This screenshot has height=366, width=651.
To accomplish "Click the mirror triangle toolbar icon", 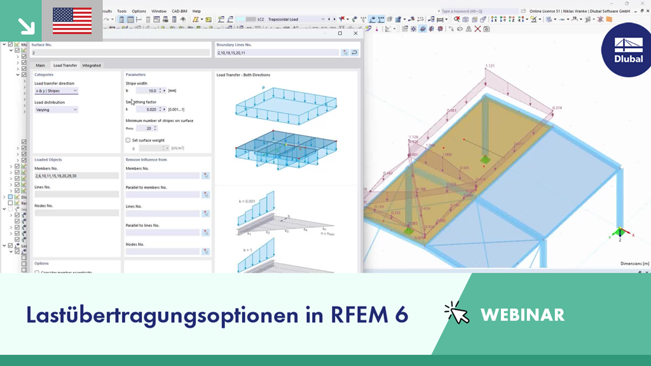I will click(469, 29).
